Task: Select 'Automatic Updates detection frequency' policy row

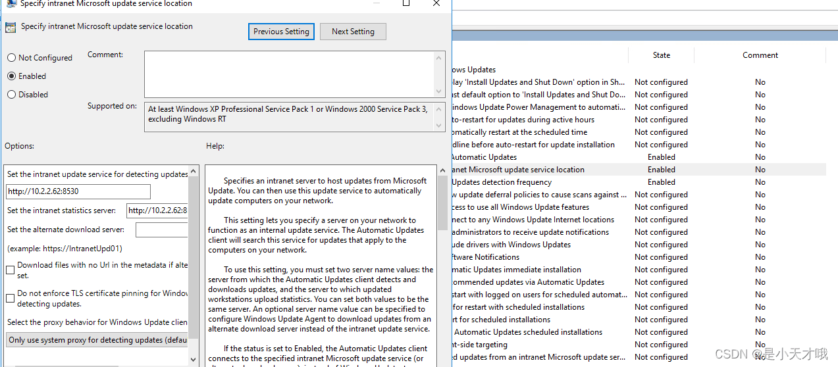Action: click(639, 182)
